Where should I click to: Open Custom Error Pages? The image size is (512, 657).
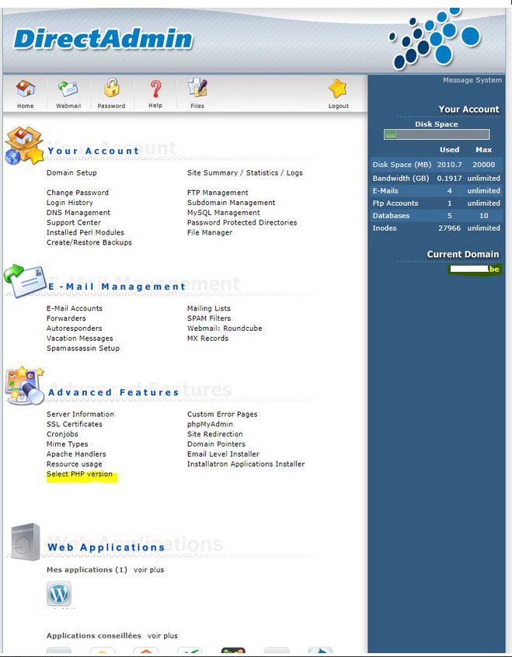222,415
